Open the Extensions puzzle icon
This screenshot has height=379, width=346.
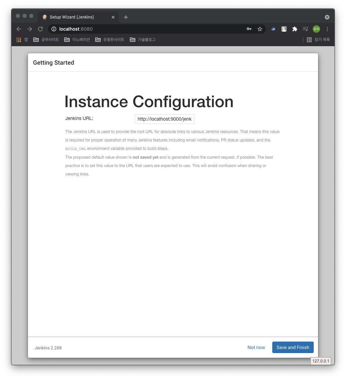(295, 29)
